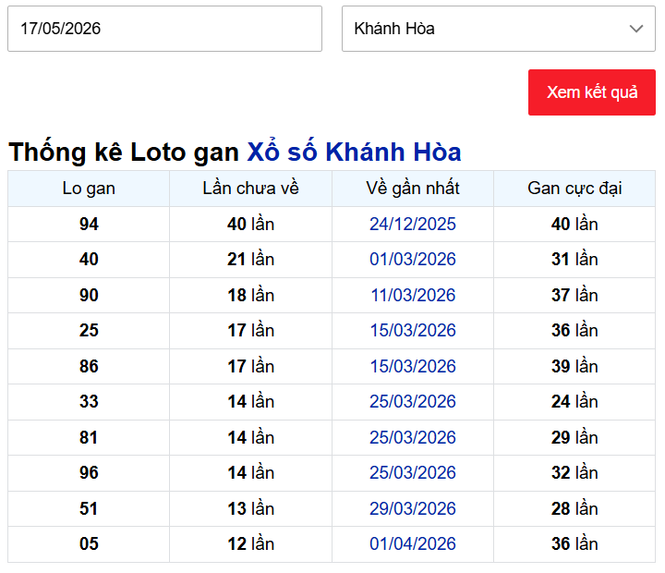Click the red Xem kết quả button

592,92
